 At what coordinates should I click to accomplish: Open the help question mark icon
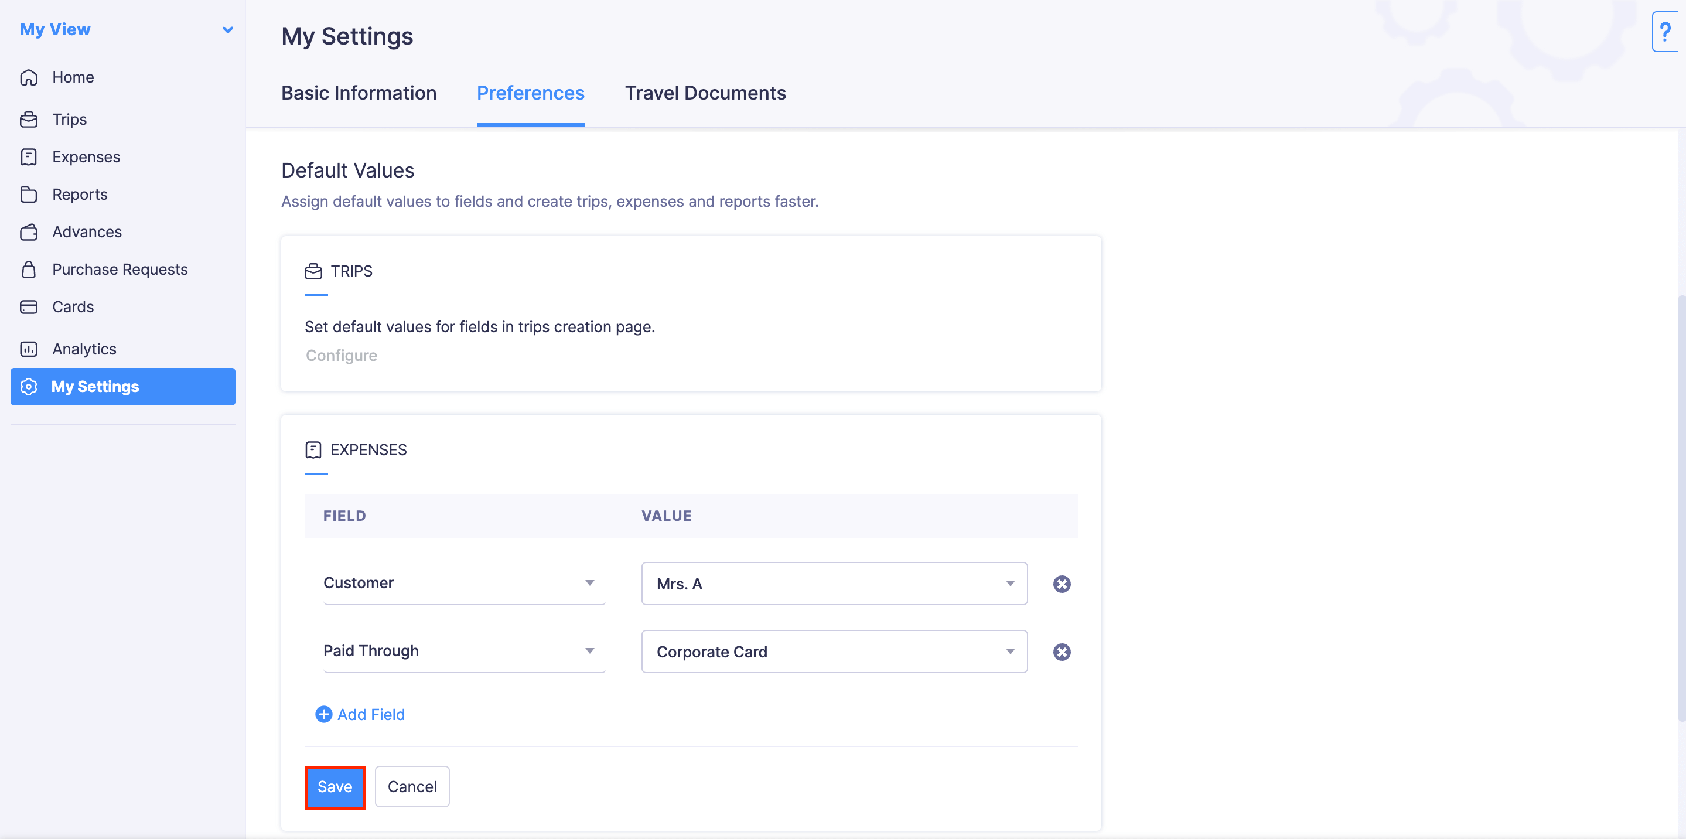(1665, 32)
